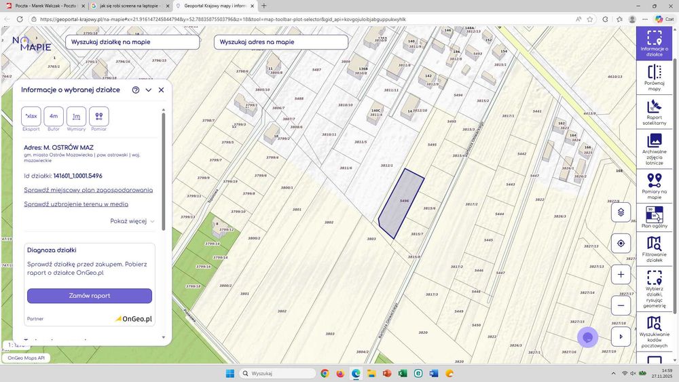The height and width of the screenshot is (382, 679).
Task: Select parcel ID 141601_1.0001.5496 text
Action: 78,176
